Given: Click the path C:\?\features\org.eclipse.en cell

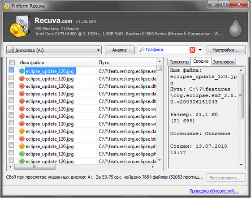Looking at the screenshot, I should click(x=127, y=71).
